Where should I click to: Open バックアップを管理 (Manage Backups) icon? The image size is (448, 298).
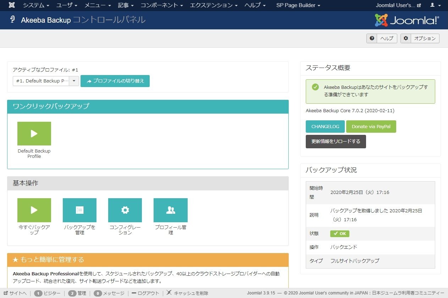click(x=79, y=210)
